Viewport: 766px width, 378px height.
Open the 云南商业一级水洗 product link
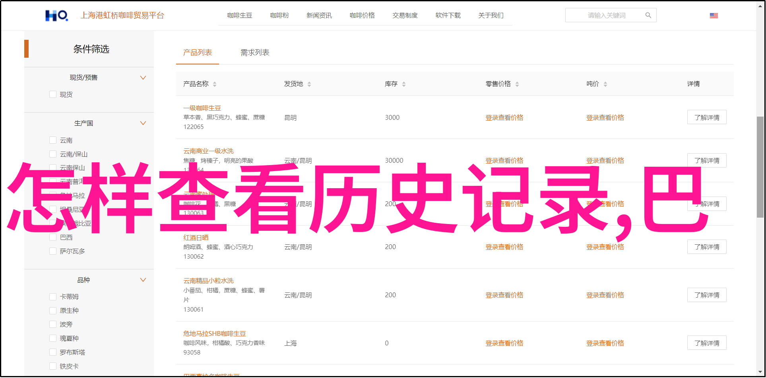coord(208,151)
